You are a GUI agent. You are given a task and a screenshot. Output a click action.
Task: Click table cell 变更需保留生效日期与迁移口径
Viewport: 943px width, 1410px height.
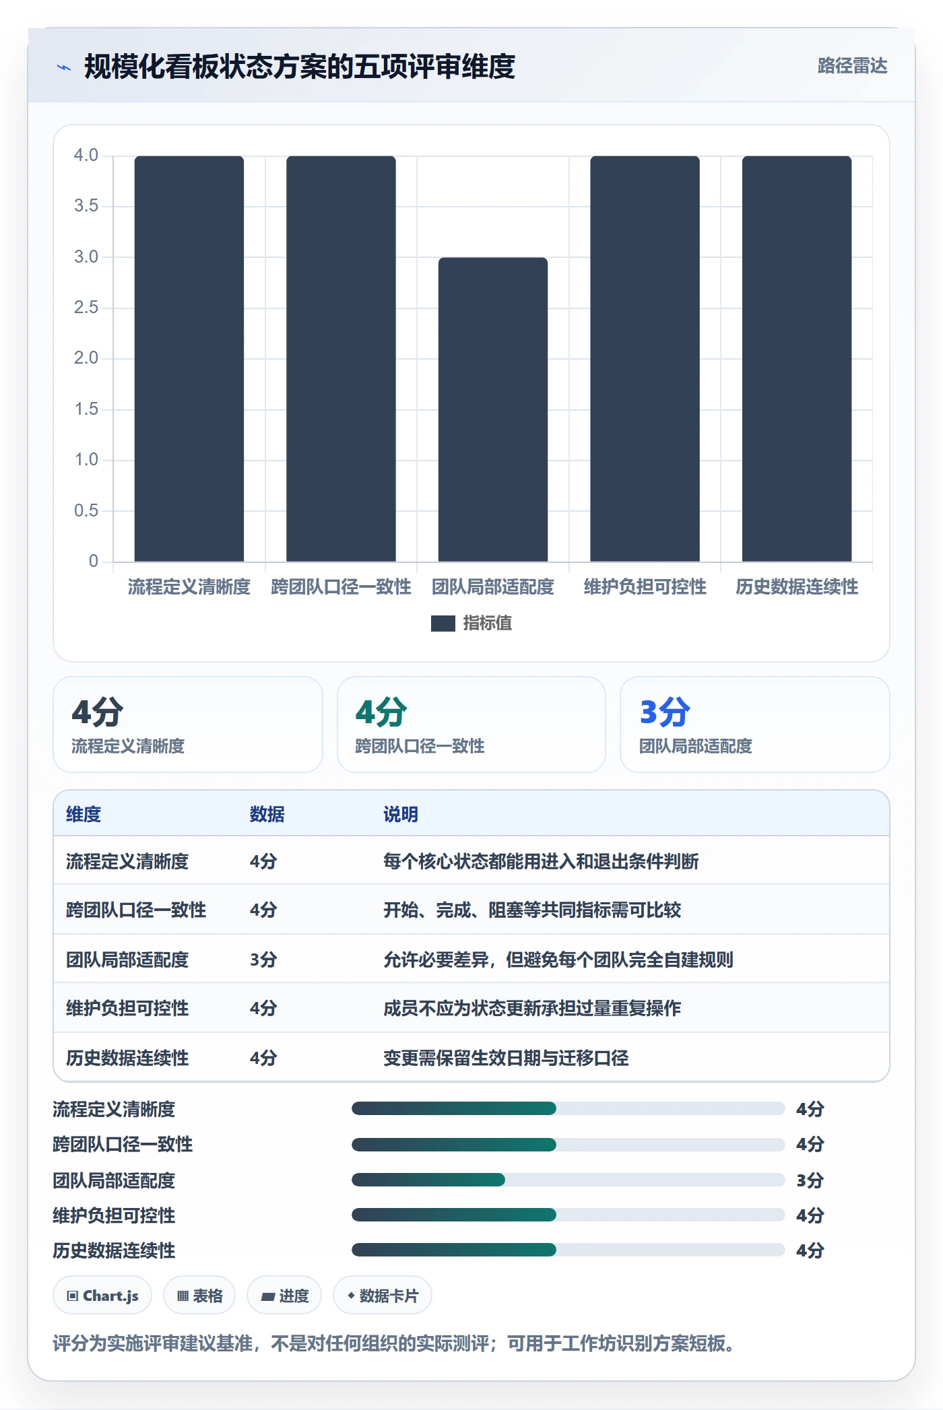[506, 1058]
